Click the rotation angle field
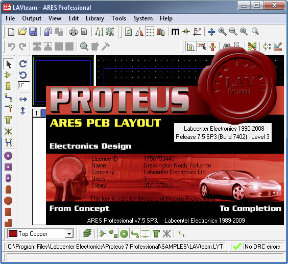The height and width of the screenshot is (264, 288). coord(23,85)
